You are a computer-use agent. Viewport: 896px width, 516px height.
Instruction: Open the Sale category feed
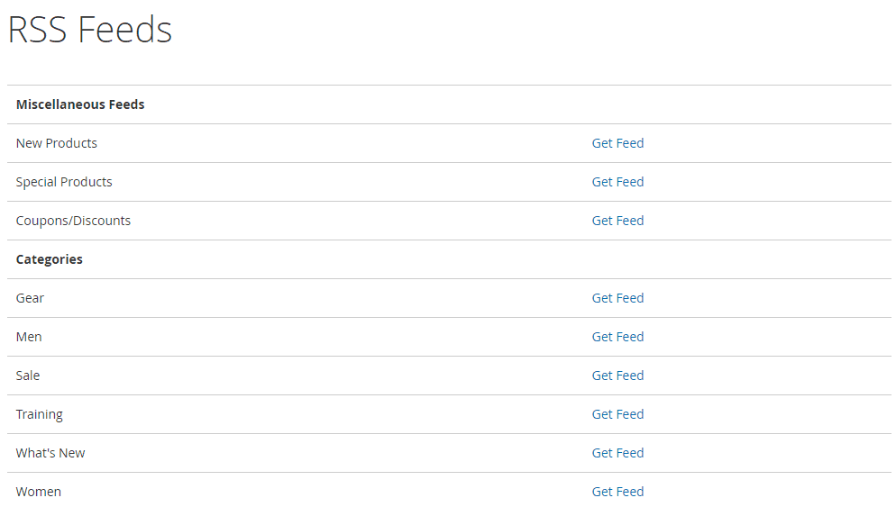(617, 376)
